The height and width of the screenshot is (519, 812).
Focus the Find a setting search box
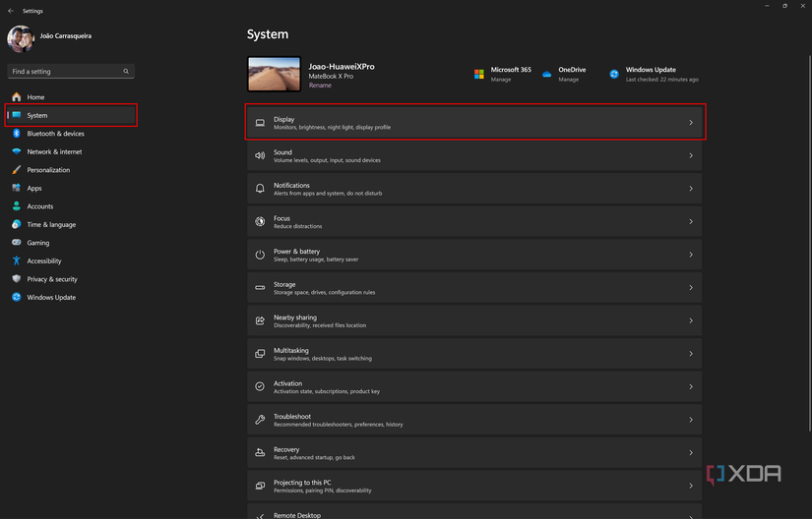coord(71,72)
